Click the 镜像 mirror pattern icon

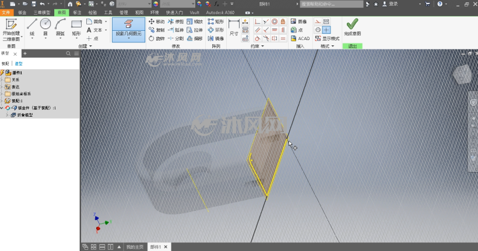tap(216, 38)
